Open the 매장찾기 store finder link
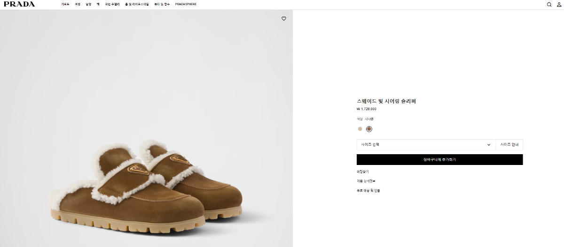564x247 pixels. click(x=363, y=172)
